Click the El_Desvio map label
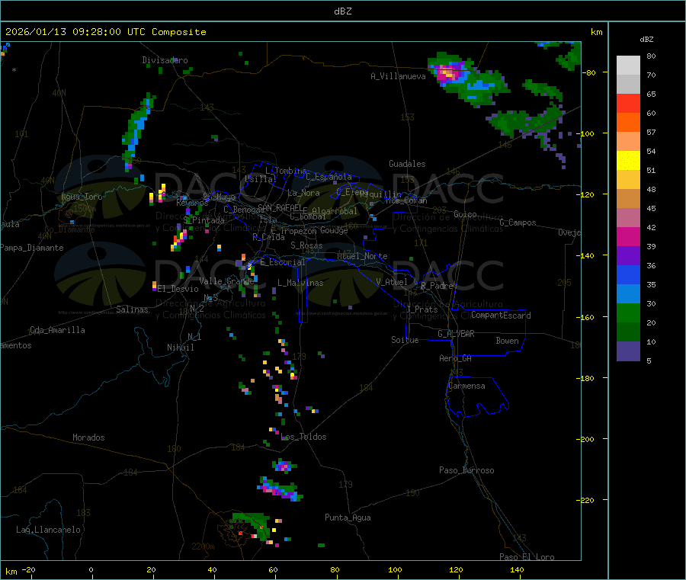 coord(178,289)
